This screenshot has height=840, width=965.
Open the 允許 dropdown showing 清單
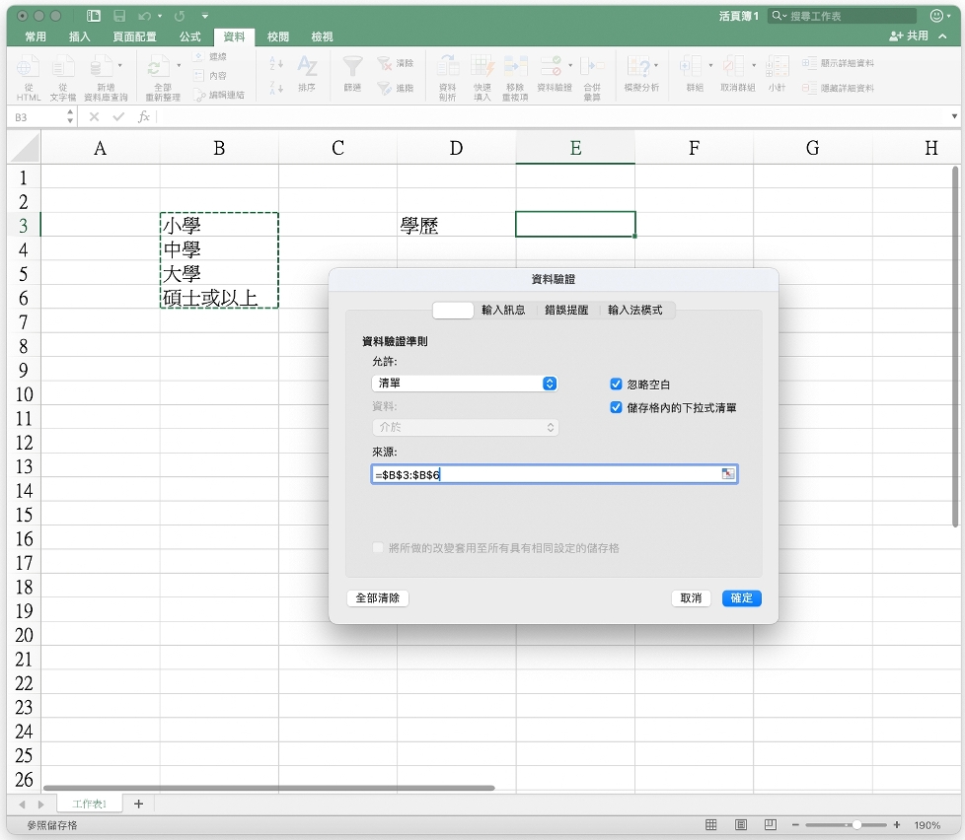pyautogui.click(x=465, y=384)
